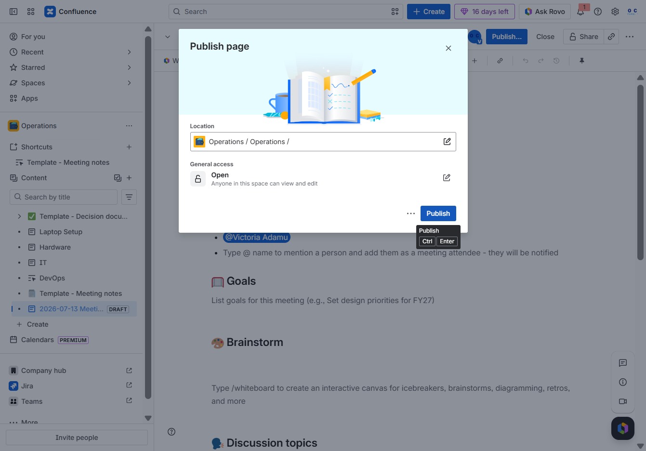Add a shortcut with plus icon
Image resolution: width=646 pixels, height=451 pixels.
tap(129, 147)
